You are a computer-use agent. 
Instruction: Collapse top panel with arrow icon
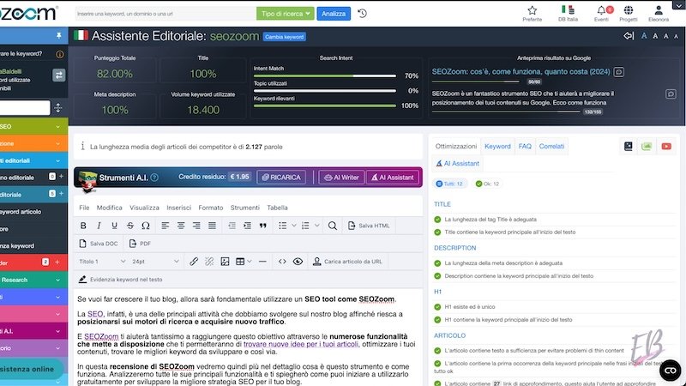pyautogui.click(x=629, y=36)
